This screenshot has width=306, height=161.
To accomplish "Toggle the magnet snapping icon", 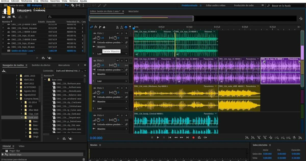I will coord(126,27).
